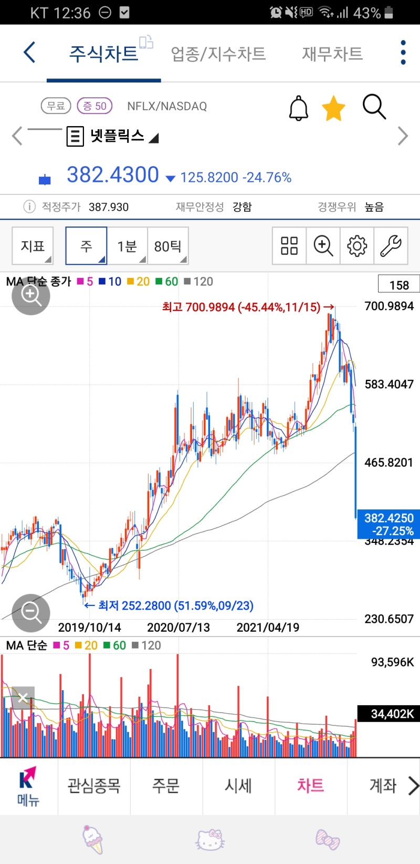Viewport: 420px width, 864px height.
Task: Tap the Hello Kitty home icon
Action: tap(210, 839)
